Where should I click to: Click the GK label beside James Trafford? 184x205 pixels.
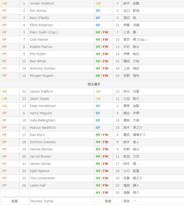coord(5,91)
